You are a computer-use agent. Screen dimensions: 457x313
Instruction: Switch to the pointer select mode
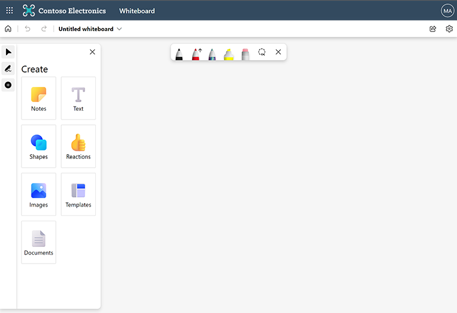click(8, 52)
